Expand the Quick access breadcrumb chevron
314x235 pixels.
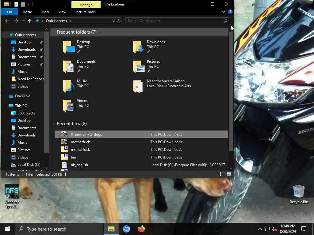pyautogui.click(x=70, y=21)
